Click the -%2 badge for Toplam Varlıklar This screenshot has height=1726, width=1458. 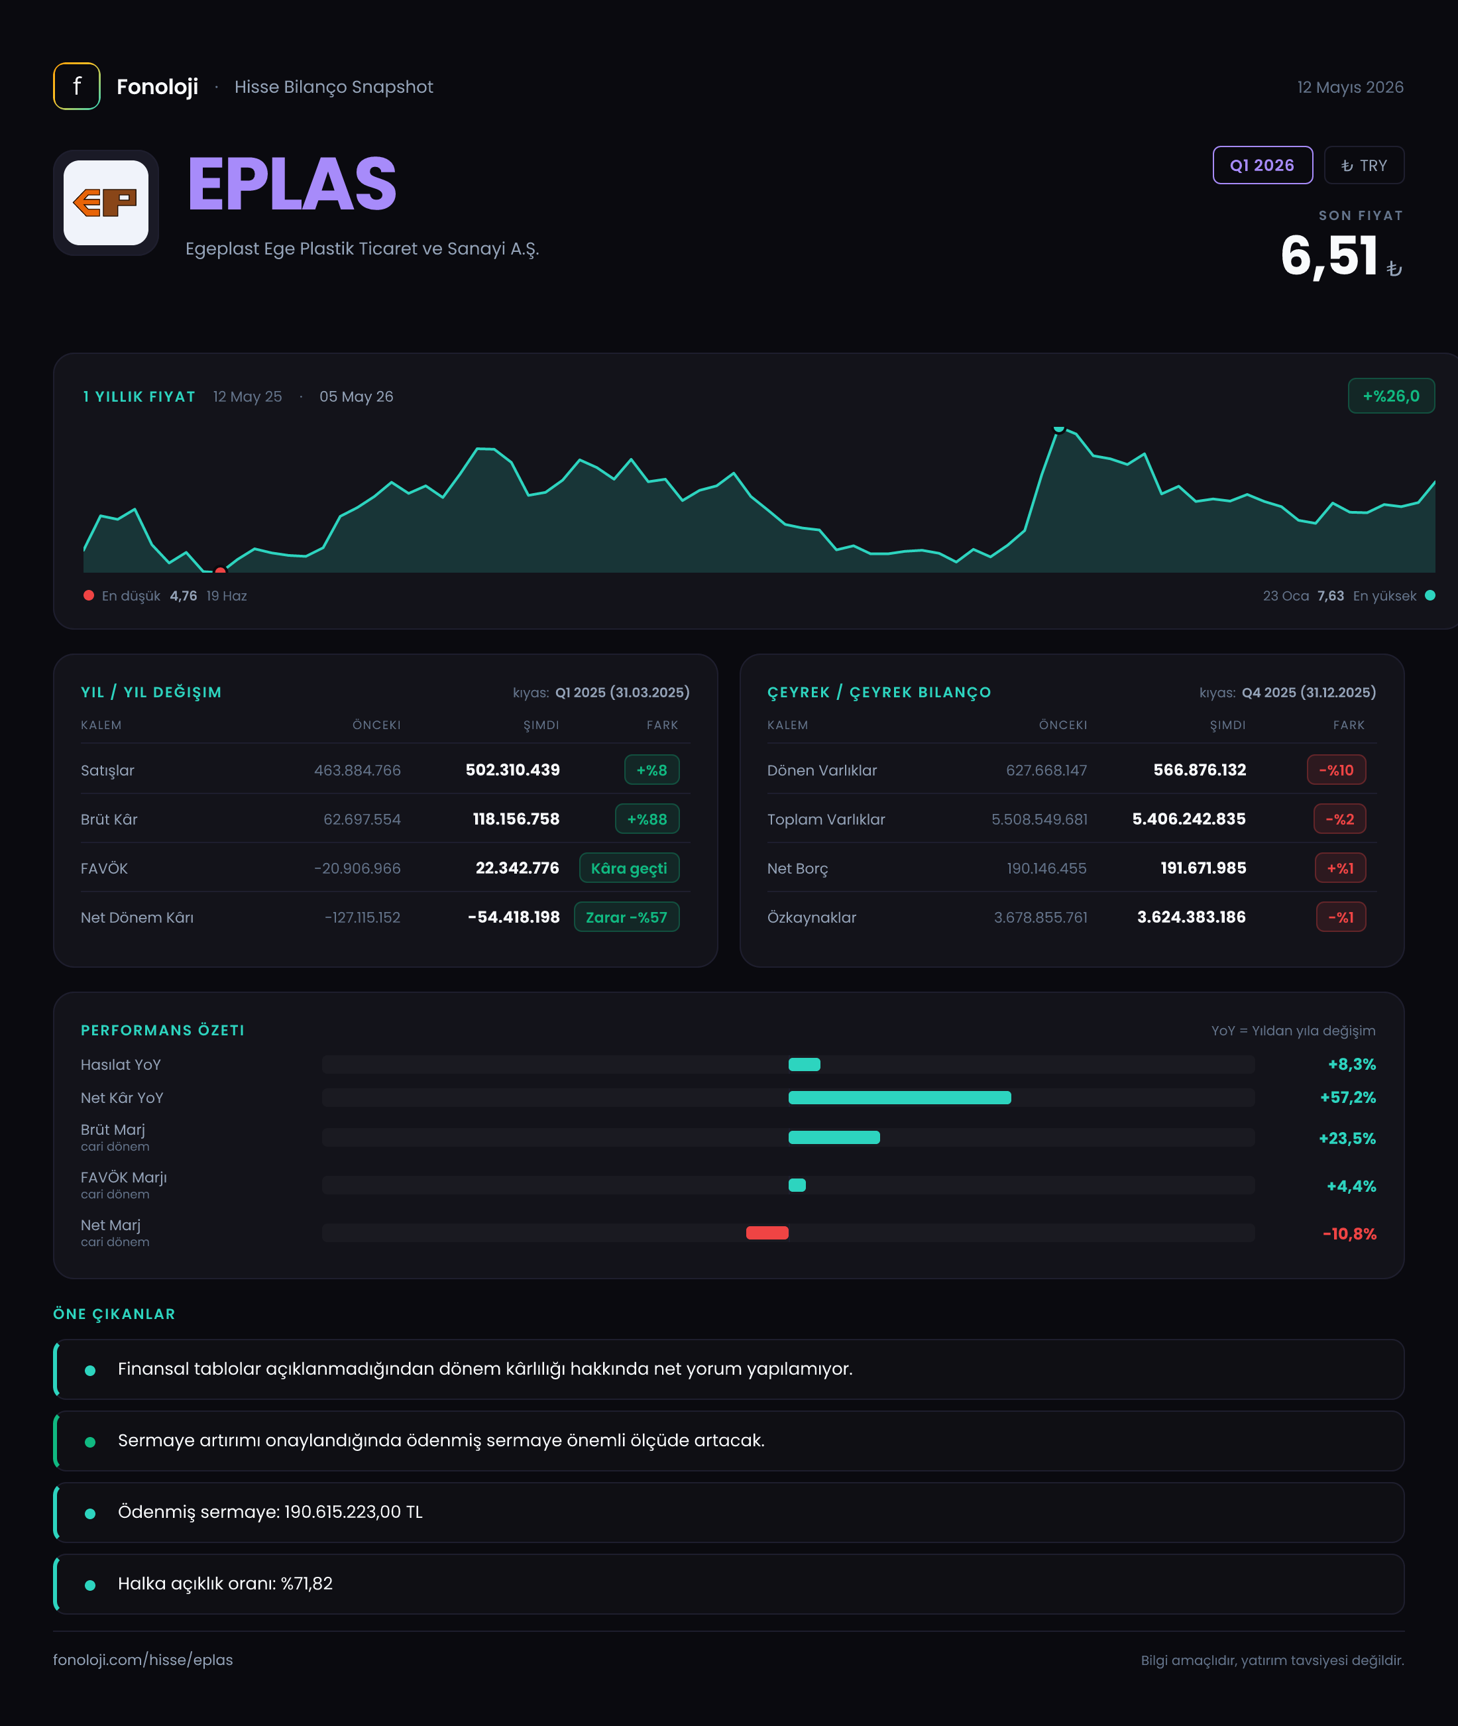tap(1340, 819)
